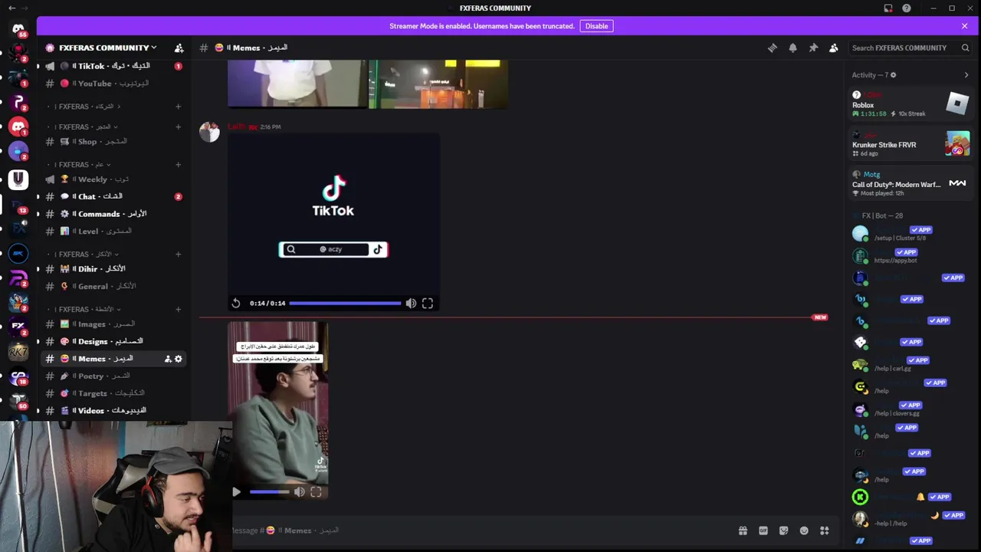Open the gift Nitro icon
This screenshot has height=552, width=981.
click(743, 531)
